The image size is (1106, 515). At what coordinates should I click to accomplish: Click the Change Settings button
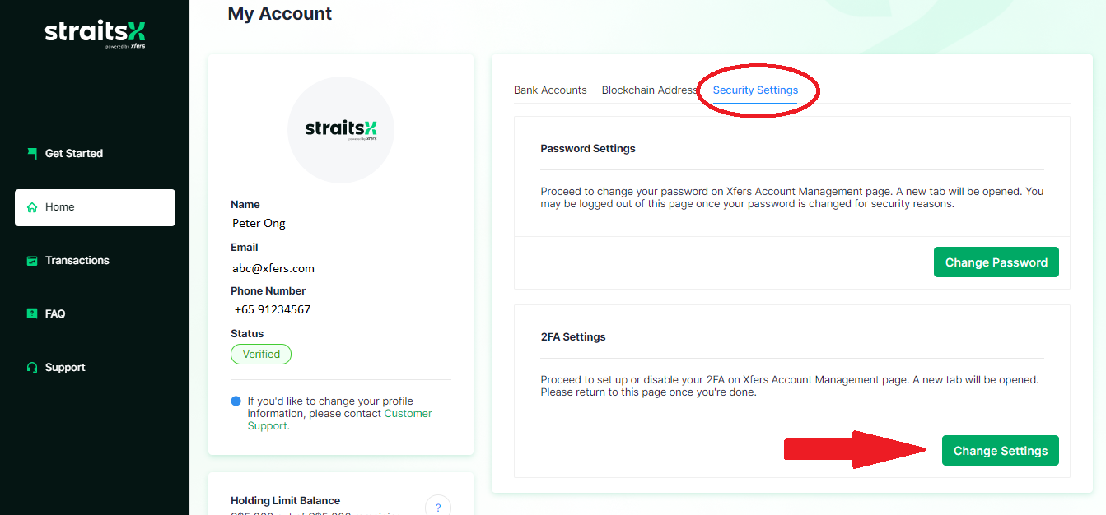click(1001, 451)
